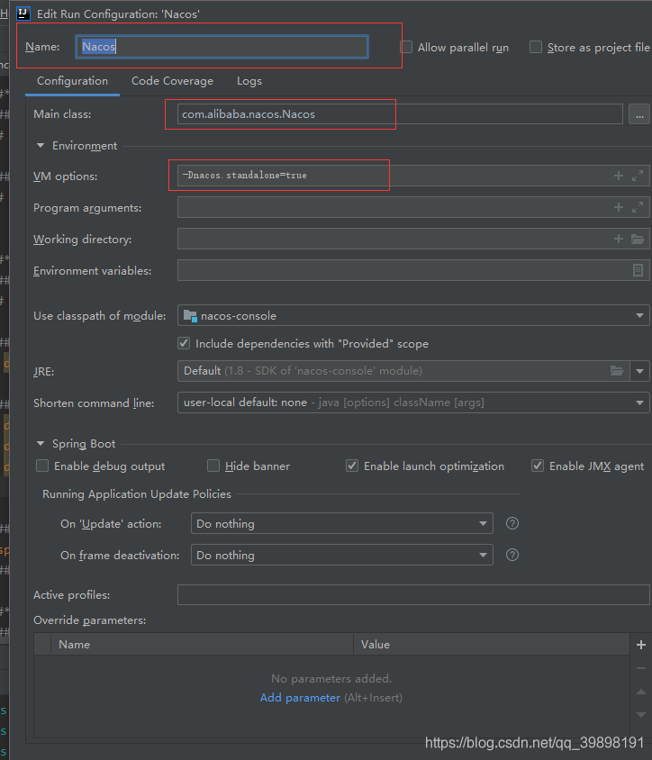Click the Add parameter link
Screen dimensions: 652x760
click(x=300, y=698)
